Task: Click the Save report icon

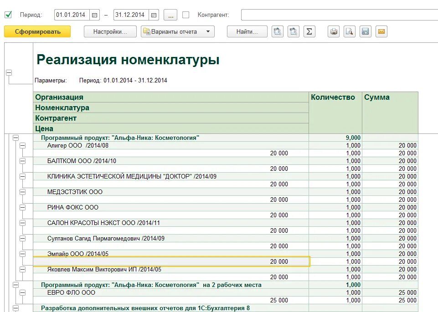Action: (365, 31)
